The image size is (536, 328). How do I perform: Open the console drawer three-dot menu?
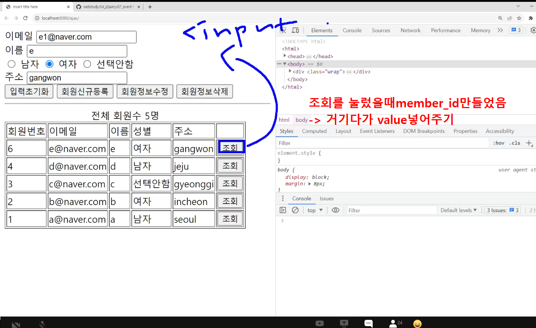pyautogui.click(x=283, y=198)
